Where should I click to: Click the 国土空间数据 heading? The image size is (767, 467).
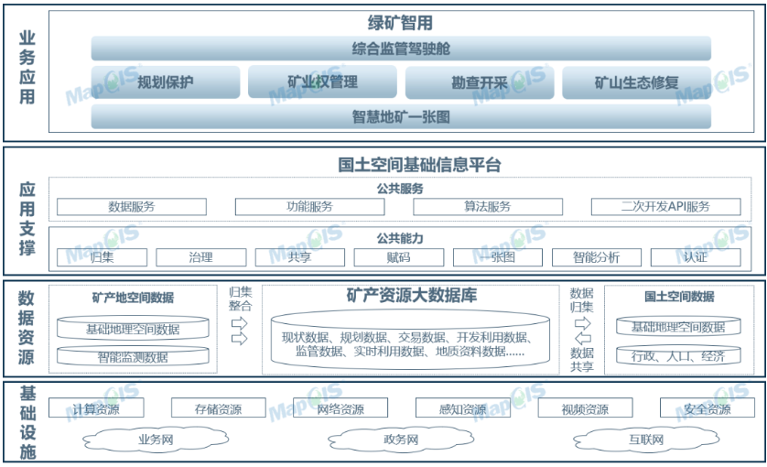tap(679, 297)
